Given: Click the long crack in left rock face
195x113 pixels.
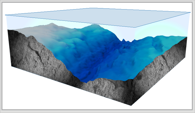Looking at the screenshot, I should [36, 52].
